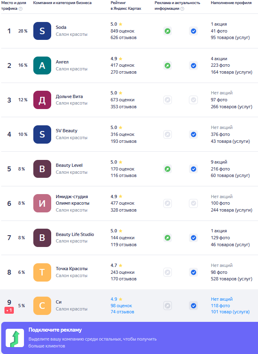
Task: Click the 'Точка Красоты' company name
Action: pyautogui.click(x=72, y=269)
